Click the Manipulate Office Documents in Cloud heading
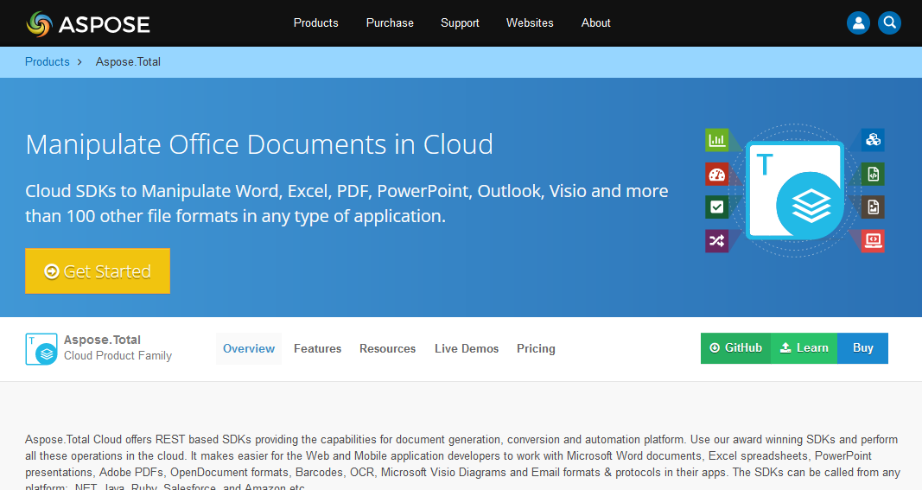The height and width of the screenshot is (490, 922). [259, 144]
